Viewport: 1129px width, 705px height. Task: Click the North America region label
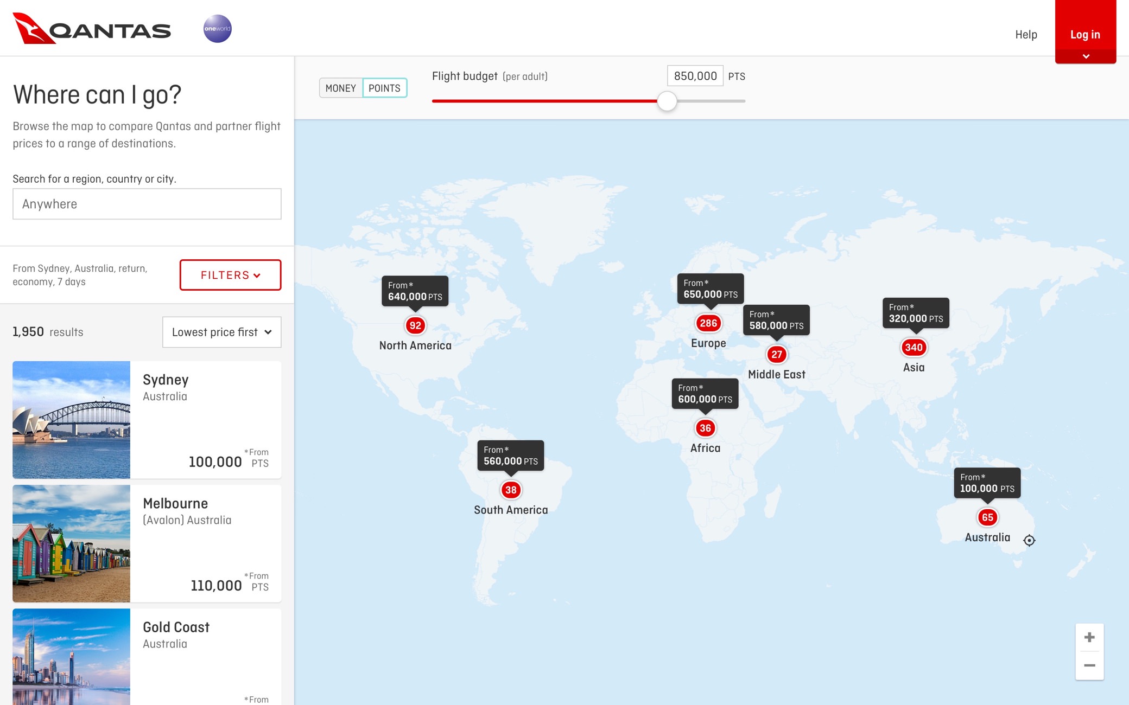click(415, 345)
